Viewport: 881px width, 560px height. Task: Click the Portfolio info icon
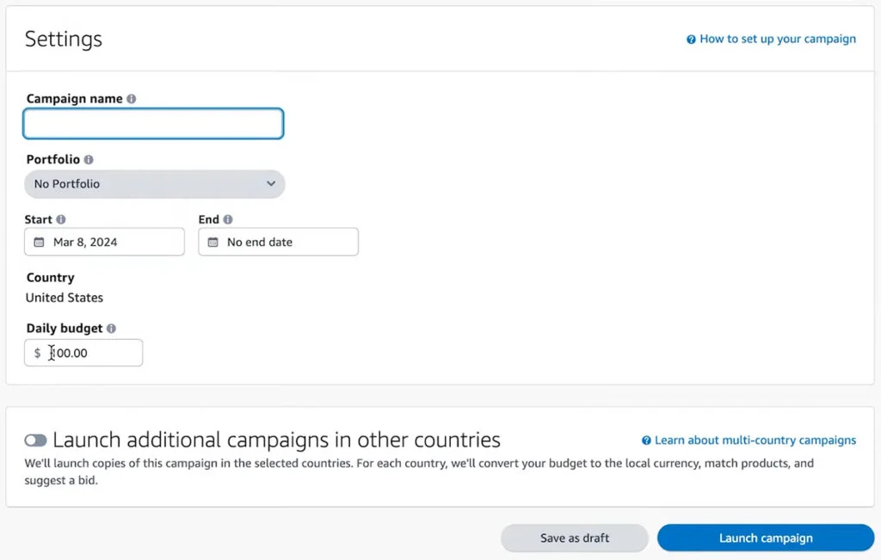click(x=89, y=159)
